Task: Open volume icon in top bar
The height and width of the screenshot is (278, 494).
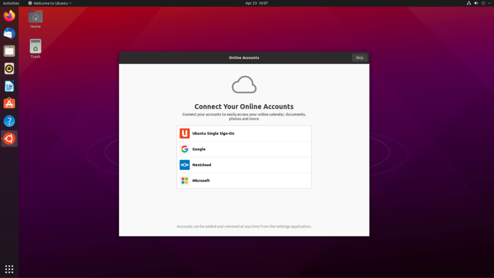Action: tap(476, 3)
